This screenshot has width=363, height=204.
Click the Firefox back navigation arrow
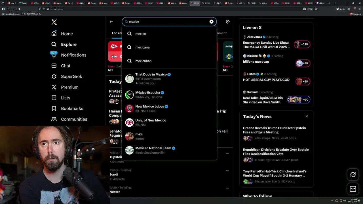(9, 9)
